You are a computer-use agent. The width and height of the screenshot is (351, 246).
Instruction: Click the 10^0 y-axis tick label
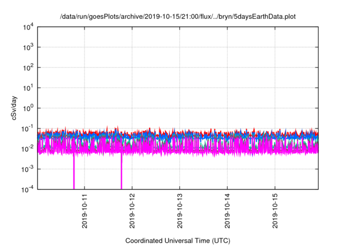click(28, 108)
